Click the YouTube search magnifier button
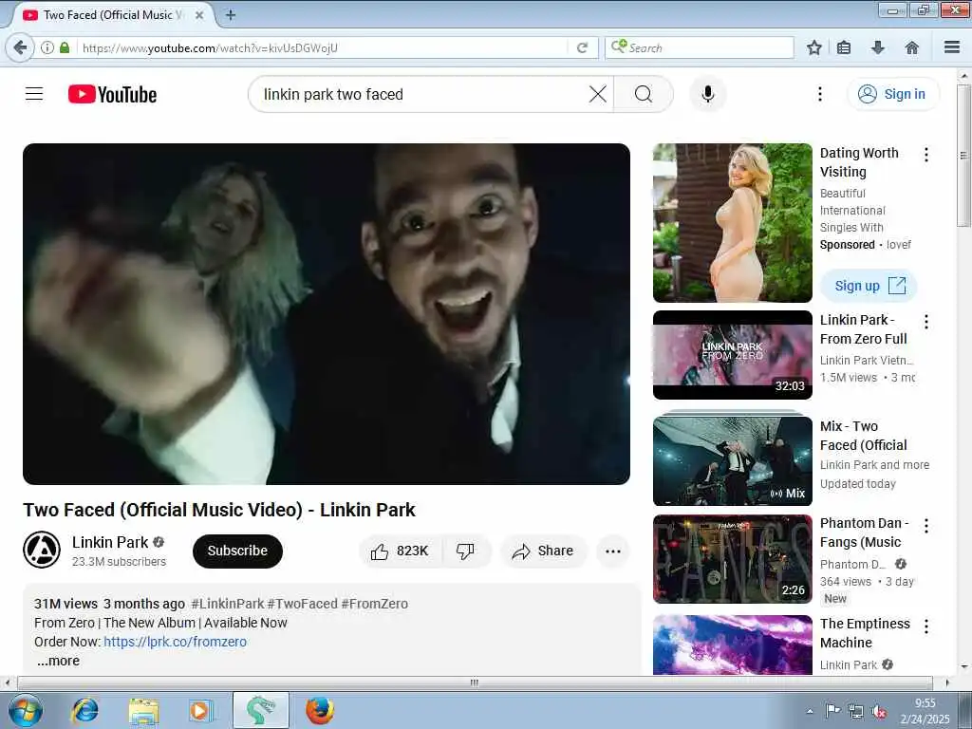Screen dimensions: 972x729 tap(644, 94)
